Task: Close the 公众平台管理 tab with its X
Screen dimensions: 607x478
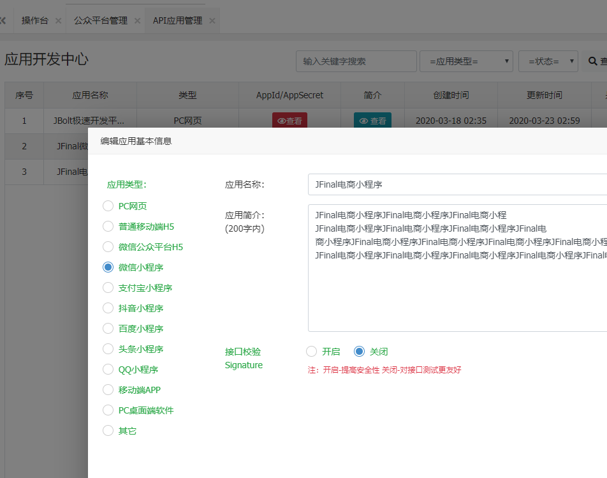Action: tap(137, 21)
